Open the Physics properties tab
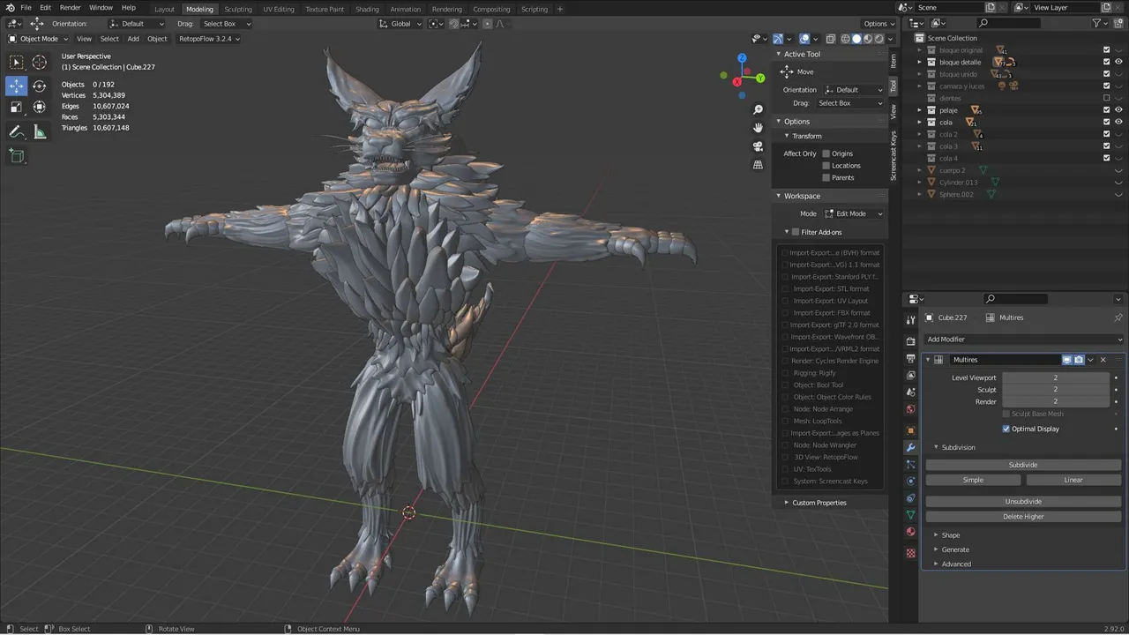Screen dimensions: 1129x635 (911, 482)
